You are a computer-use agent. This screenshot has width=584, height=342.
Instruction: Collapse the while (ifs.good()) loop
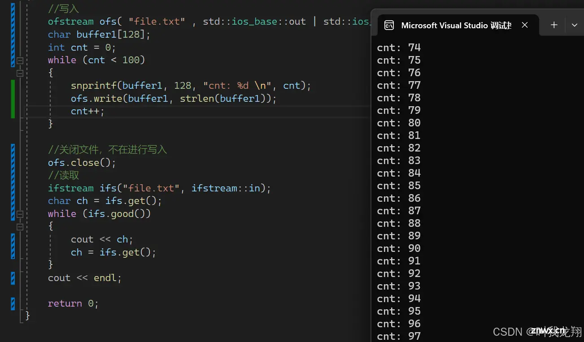click(x=20, y=214)
